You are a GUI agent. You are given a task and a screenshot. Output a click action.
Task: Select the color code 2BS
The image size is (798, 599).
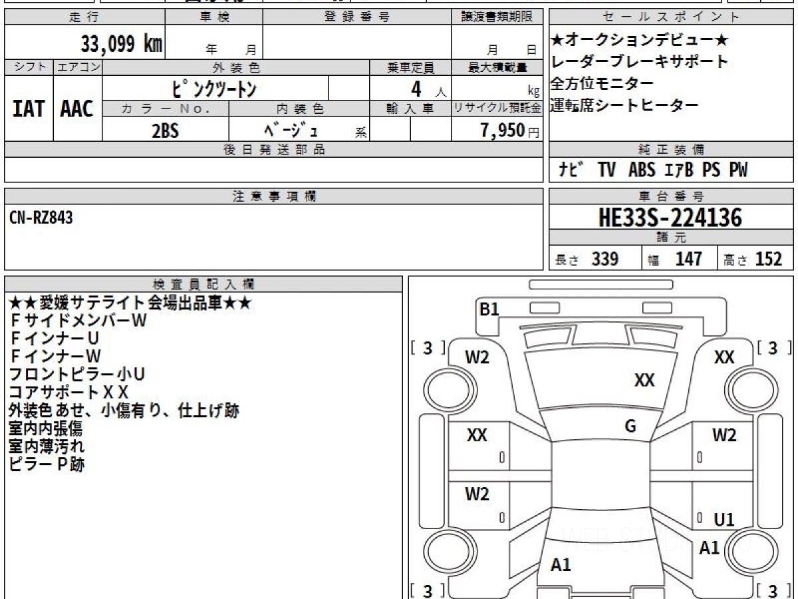click(x=166, y=130)
